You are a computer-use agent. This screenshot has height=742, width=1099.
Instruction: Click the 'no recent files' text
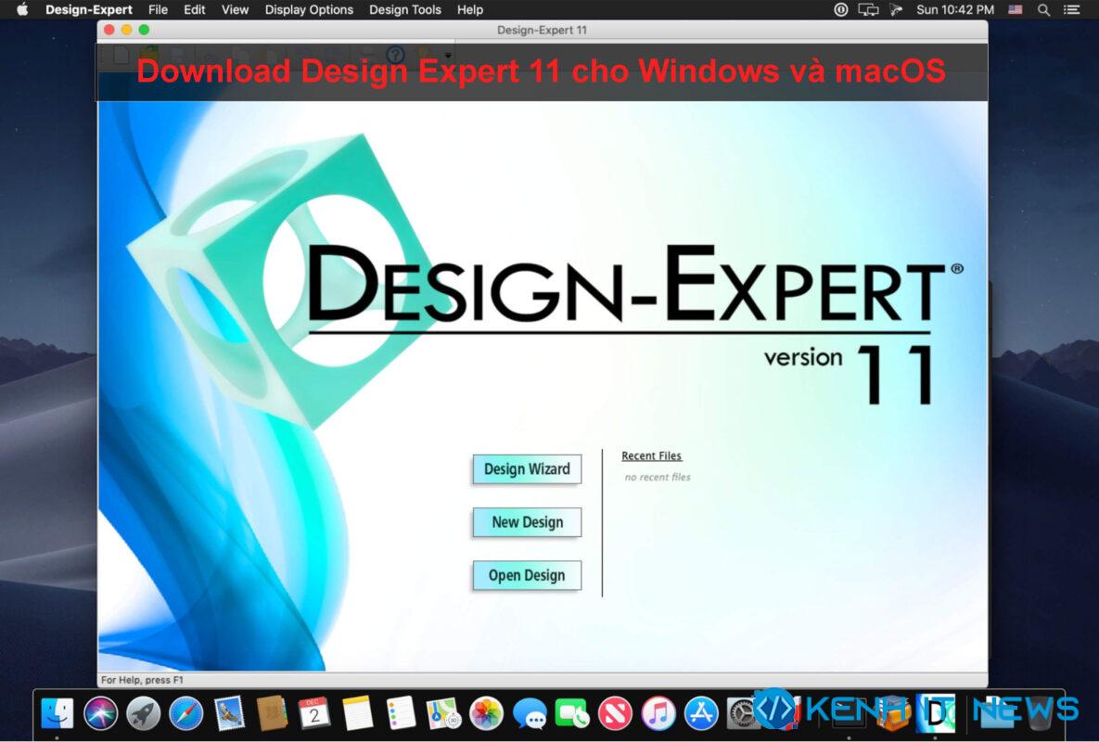(x=658, y=477)
